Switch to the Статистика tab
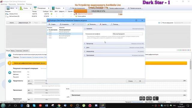 [x=19, y=51]
